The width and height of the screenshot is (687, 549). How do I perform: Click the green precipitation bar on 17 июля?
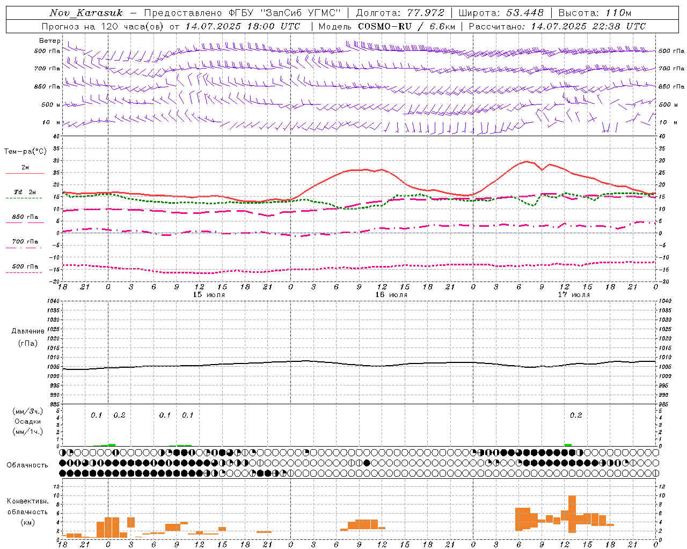pos(568,444)
